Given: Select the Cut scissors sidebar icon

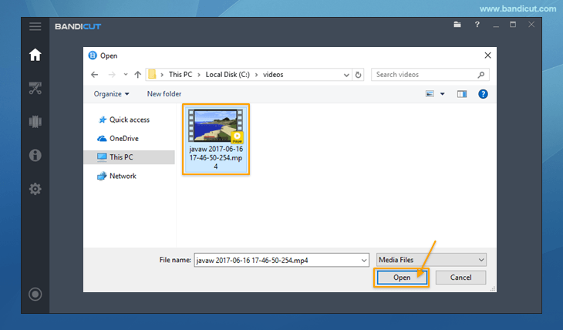Looking at the screenshot, I should point(35,88).
